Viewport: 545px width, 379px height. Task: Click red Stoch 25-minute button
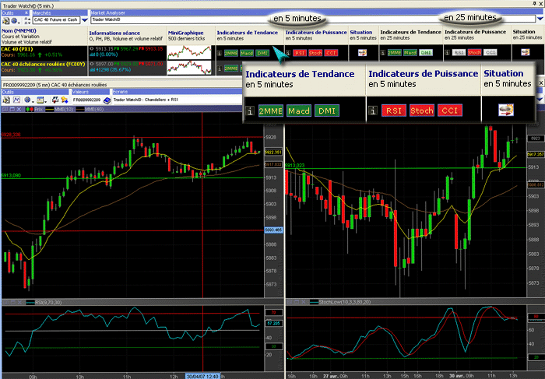point(474,52)
